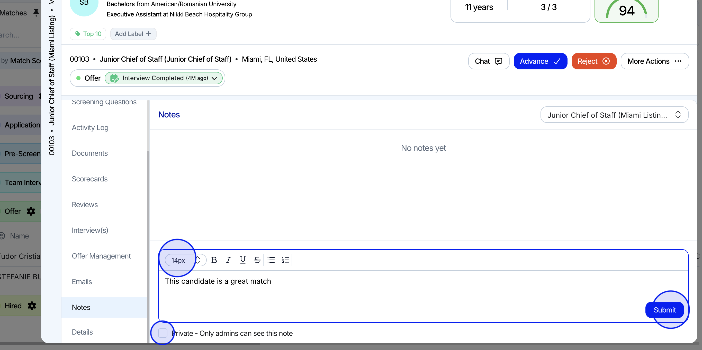Open settings gear next to the Offer stage
The width and height of the screenshot is (702, 350).
click(31, 211)
